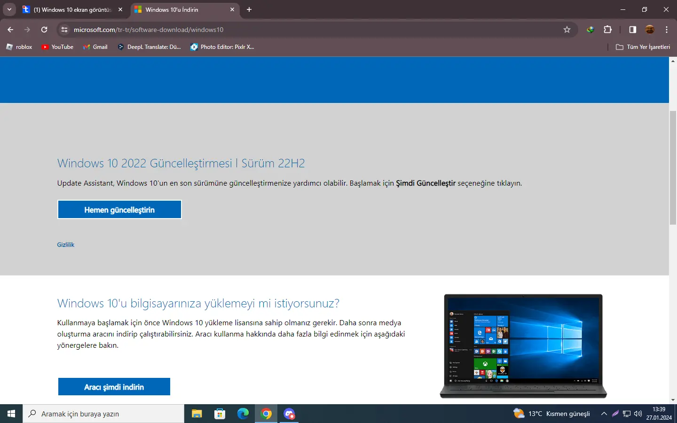Viewport: 677px width, 423px height.
Task: Open the weather widget showing 13°C
Action: (x=551, y=414)
